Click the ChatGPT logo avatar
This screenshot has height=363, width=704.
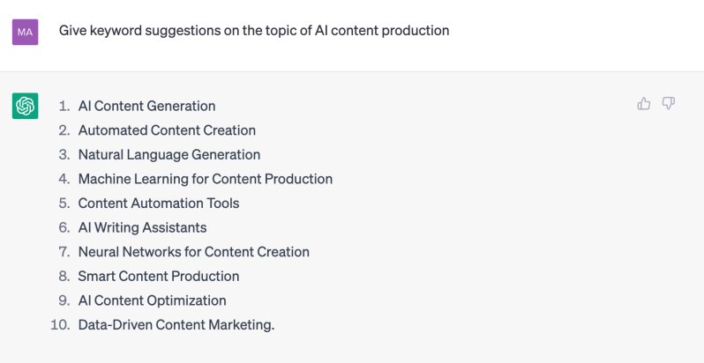click(x=25, y=106)
